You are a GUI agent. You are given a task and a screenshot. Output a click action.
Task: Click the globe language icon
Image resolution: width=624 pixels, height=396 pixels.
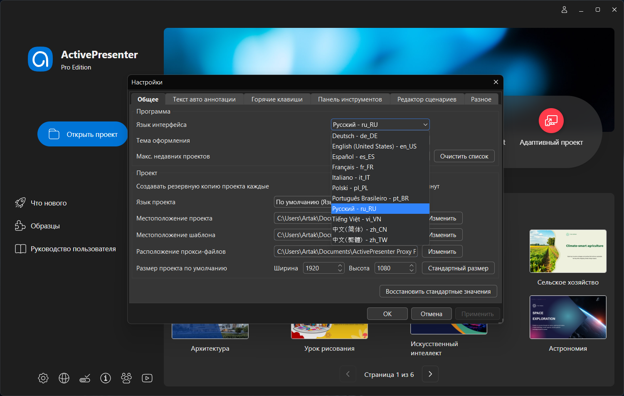coord(64,378)
